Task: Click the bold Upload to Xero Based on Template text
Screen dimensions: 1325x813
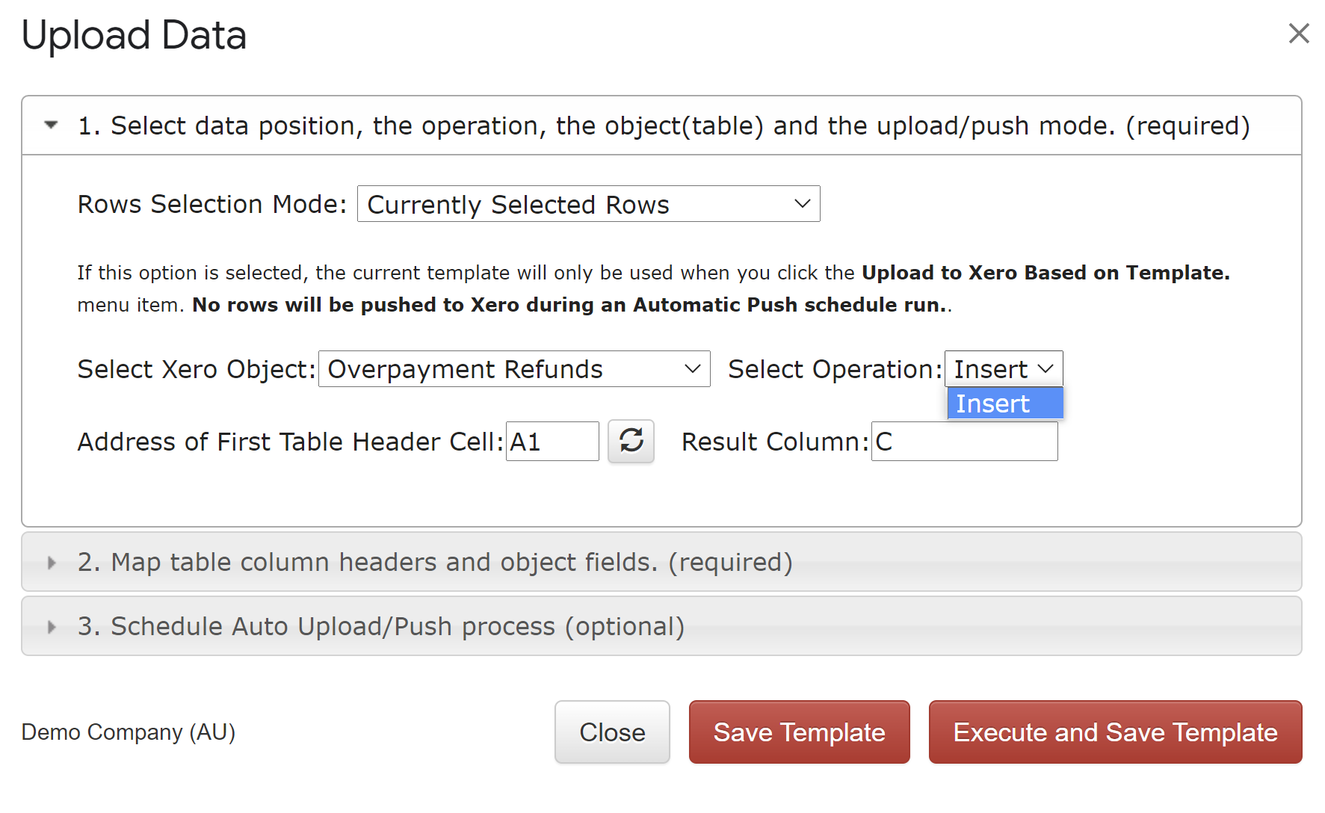Action: pos(1045,273)
